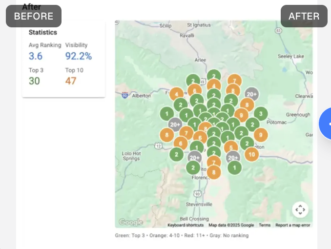This screenshot has width=331, height=249.
Task: Select gray 20+ marker near Clearwater
Action: [251, 94]
